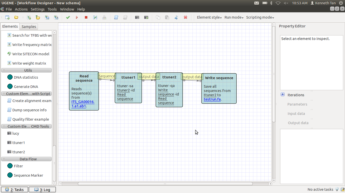Click the yellow folder open icon
This screenshot has width=345, height=193.
point(16,17)
